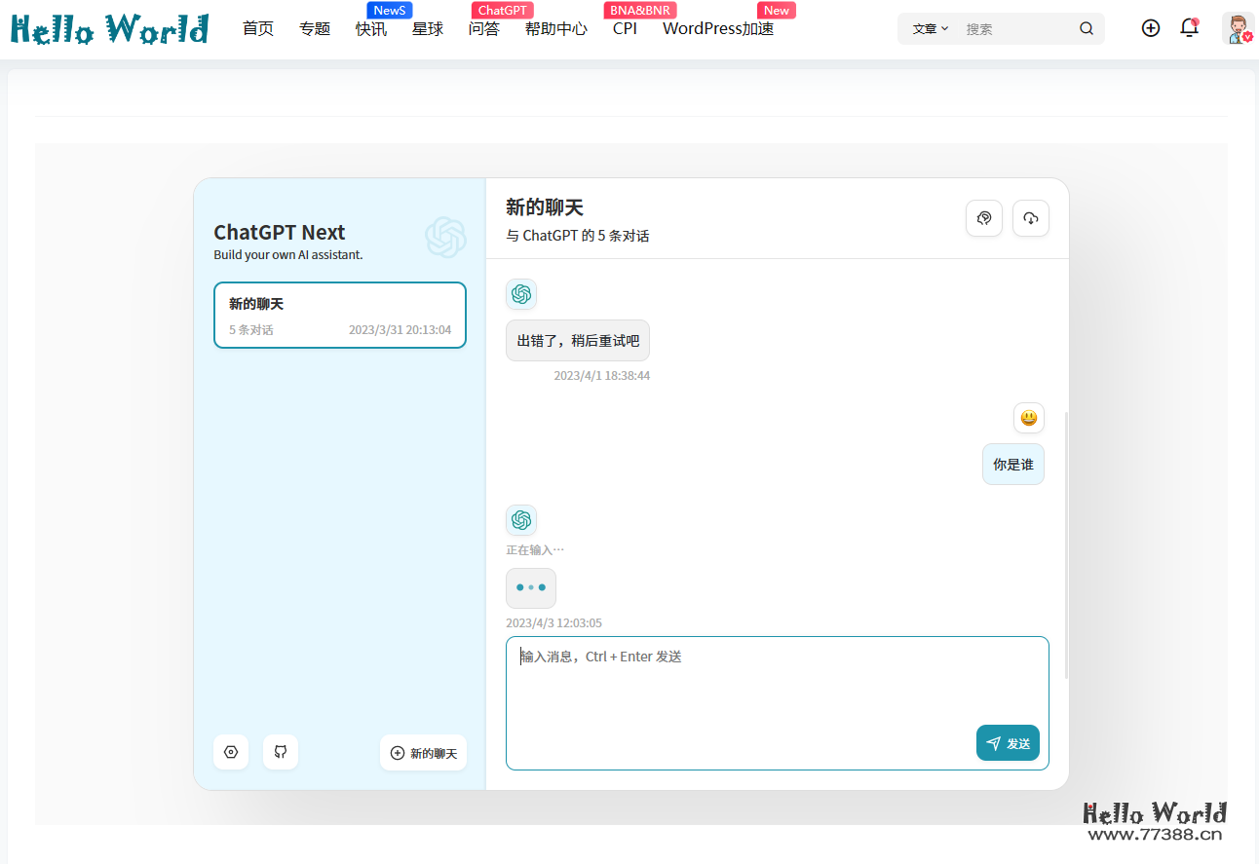Select the 新的聊天 session in the sidebar

[x=339, y=315]
